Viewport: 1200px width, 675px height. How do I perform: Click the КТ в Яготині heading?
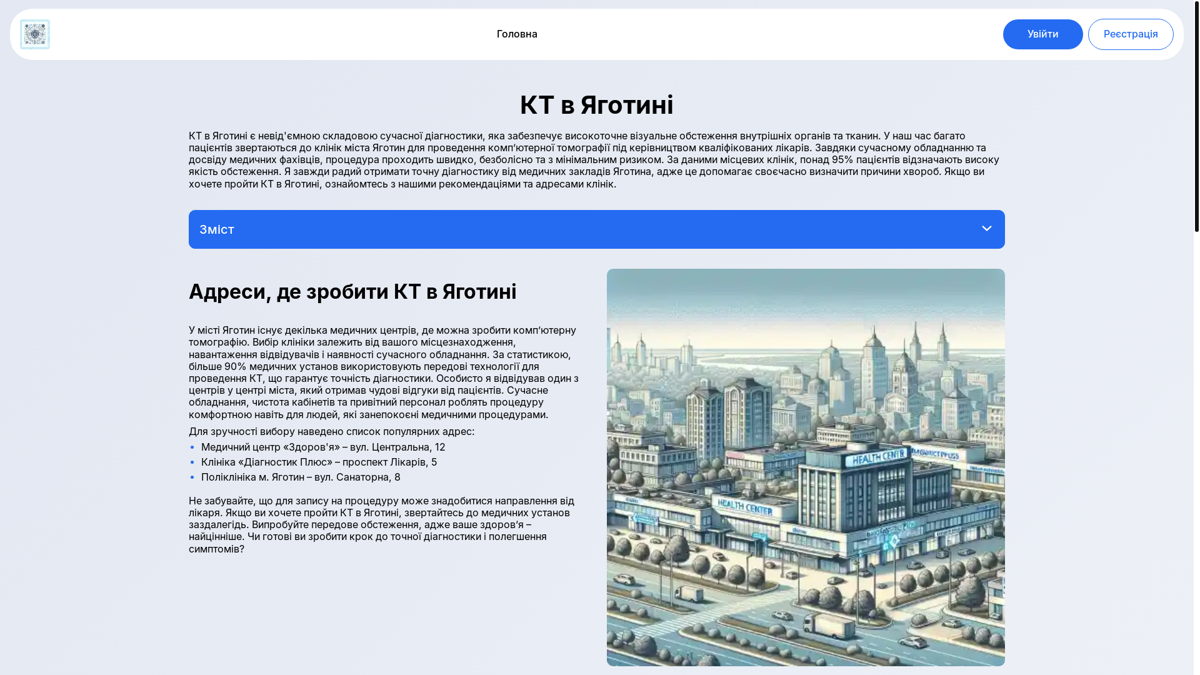tap(597, 105)
